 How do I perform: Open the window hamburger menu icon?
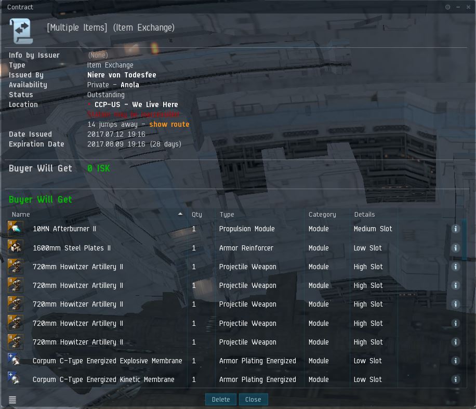tap(12, 400)
